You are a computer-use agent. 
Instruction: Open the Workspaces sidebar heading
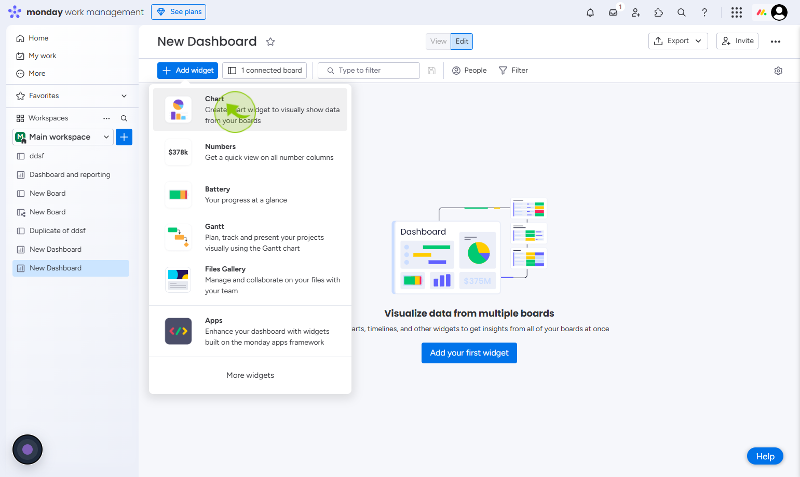pyautogui.click(x=48, y=118)
